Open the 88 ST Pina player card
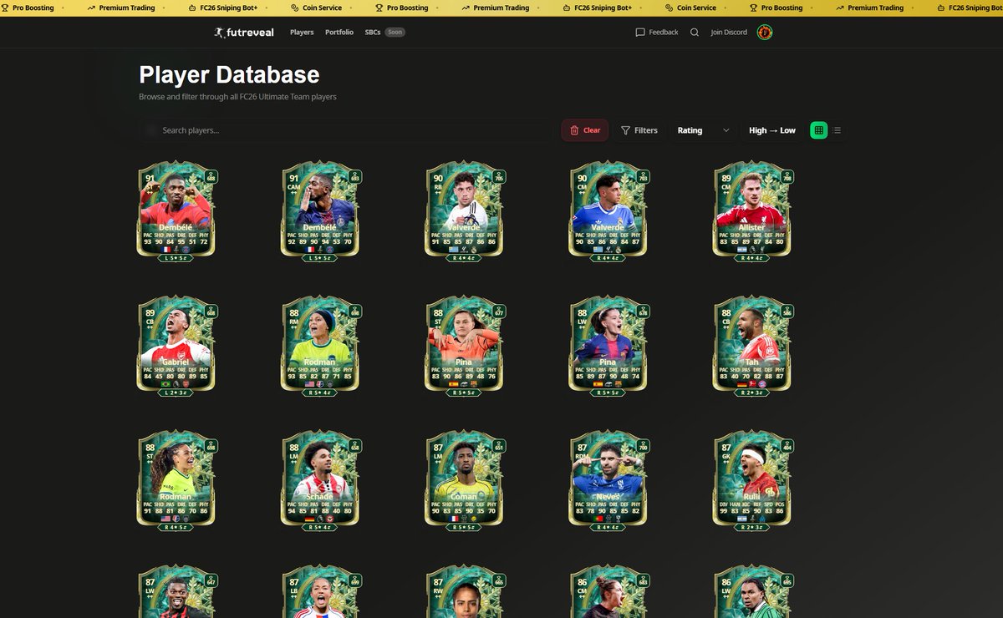Viewport: 1003px width, 618px height. click(464, 347)
